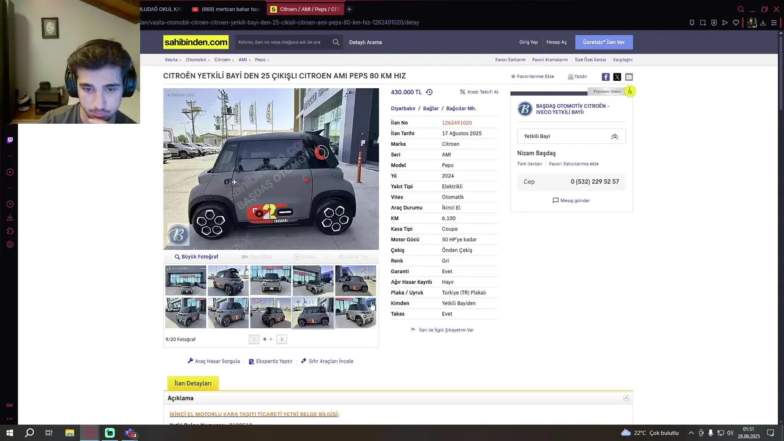Open Tüm ilanları of the seller

tap(529, 164)
